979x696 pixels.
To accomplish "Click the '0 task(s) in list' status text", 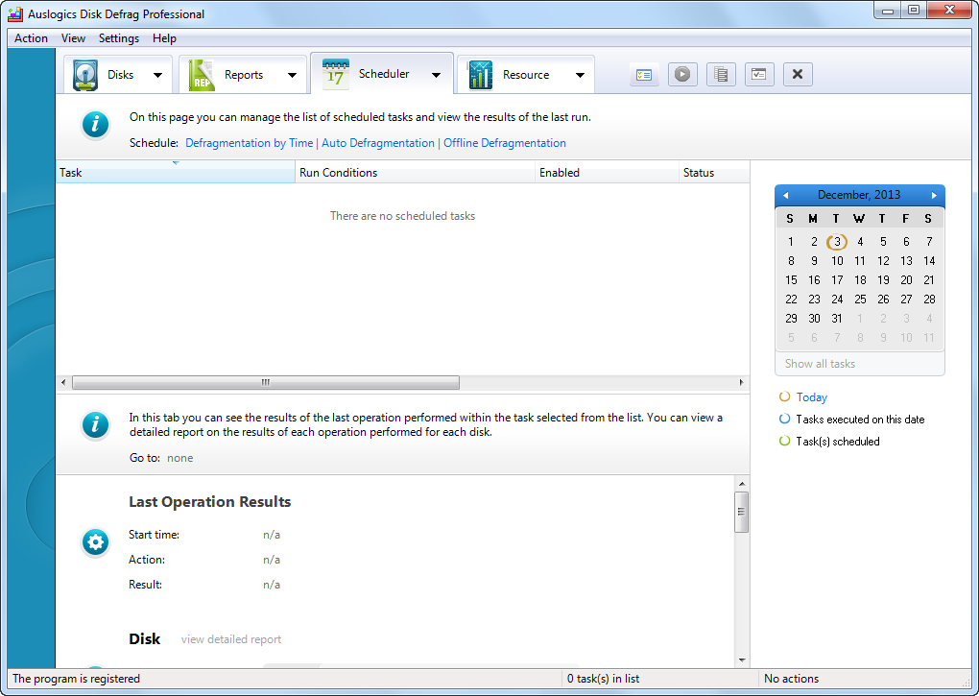I will tap(603, 679).
